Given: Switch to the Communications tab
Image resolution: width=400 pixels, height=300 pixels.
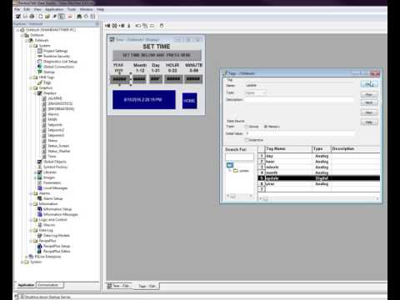Looking at the screenshot, I should tap(49, 285).
